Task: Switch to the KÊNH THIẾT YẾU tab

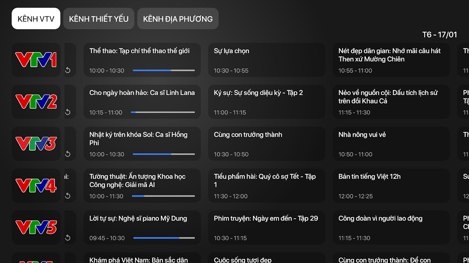Action: coord(99,19)
